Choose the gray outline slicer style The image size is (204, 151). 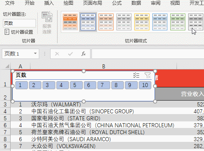[x=124, y=22]
